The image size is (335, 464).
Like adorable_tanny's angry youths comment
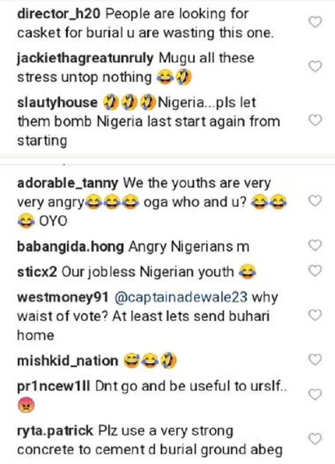tap(314, 201)
